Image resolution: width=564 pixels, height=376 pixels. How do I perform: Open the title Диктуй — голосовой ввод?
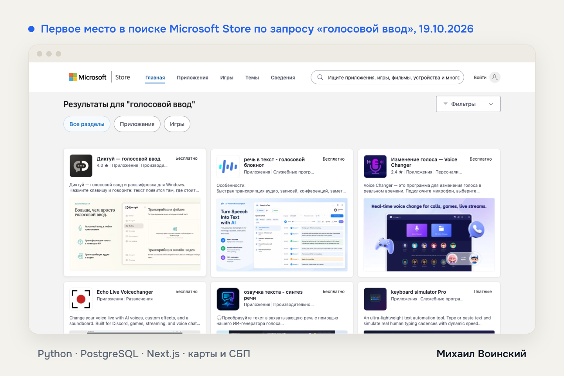point(128,159)
